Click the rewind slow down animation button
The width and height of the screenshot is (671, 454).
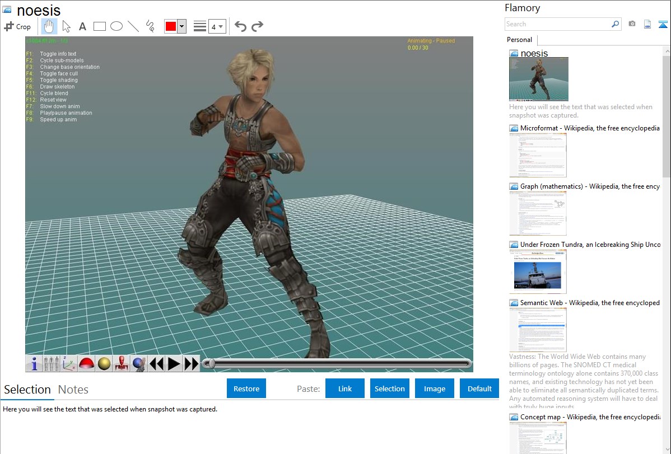(x=157, y=364)
